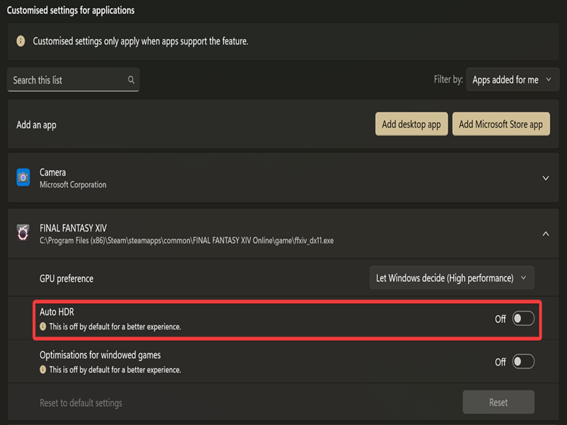Focus the Search this list field

pos(67,80)
